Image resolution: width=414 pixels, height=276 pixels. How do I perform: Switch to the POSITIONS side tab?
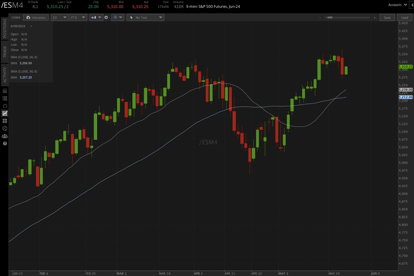(5, 28)
